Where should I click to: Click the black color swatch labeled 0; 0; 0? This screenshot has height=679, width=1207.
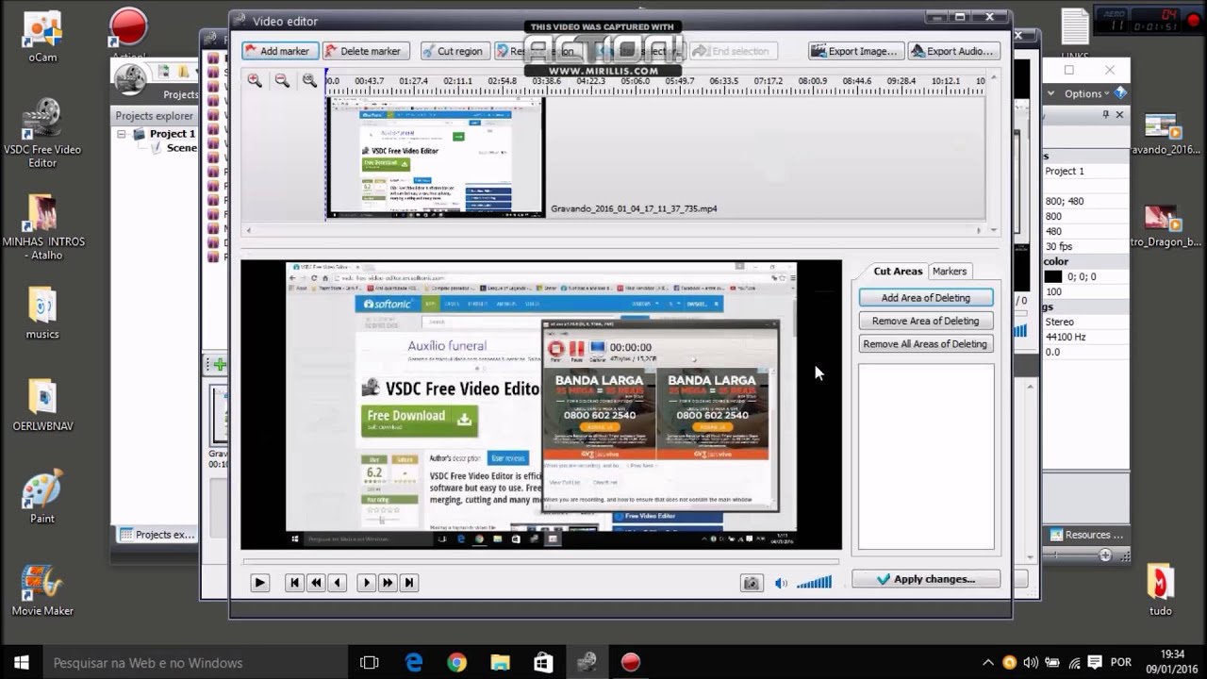click(x=1053, y=276)
